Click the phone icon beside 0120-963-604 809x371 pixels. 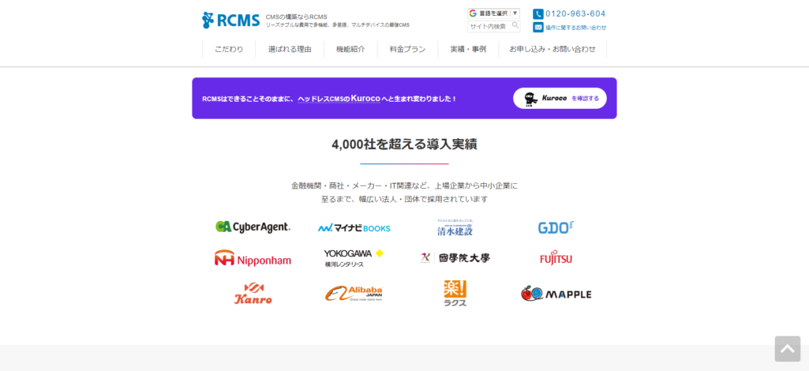[538, 14]
